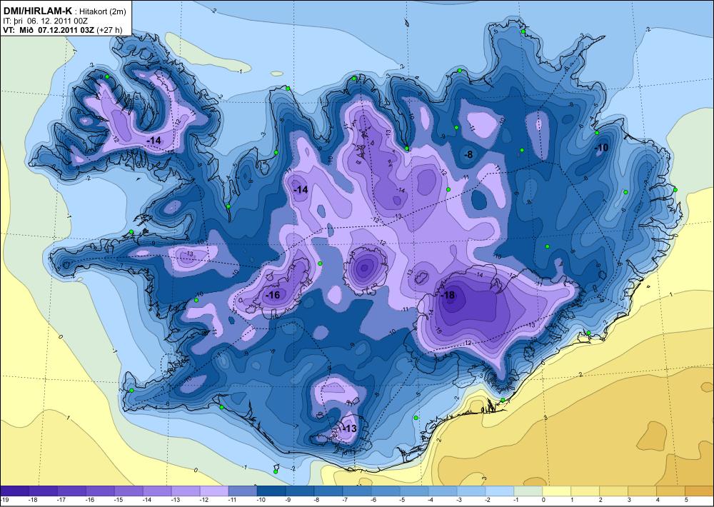The height and width of the screenshot is (507, 714).
Task: Pick legend swatch between -2 and -1
Action: tap(500, 491)
